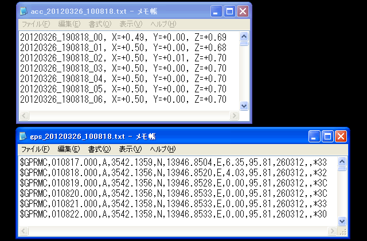Click scroll-up arrow in the acc window
Screen dimensions: 367x241
pos(244,36)
